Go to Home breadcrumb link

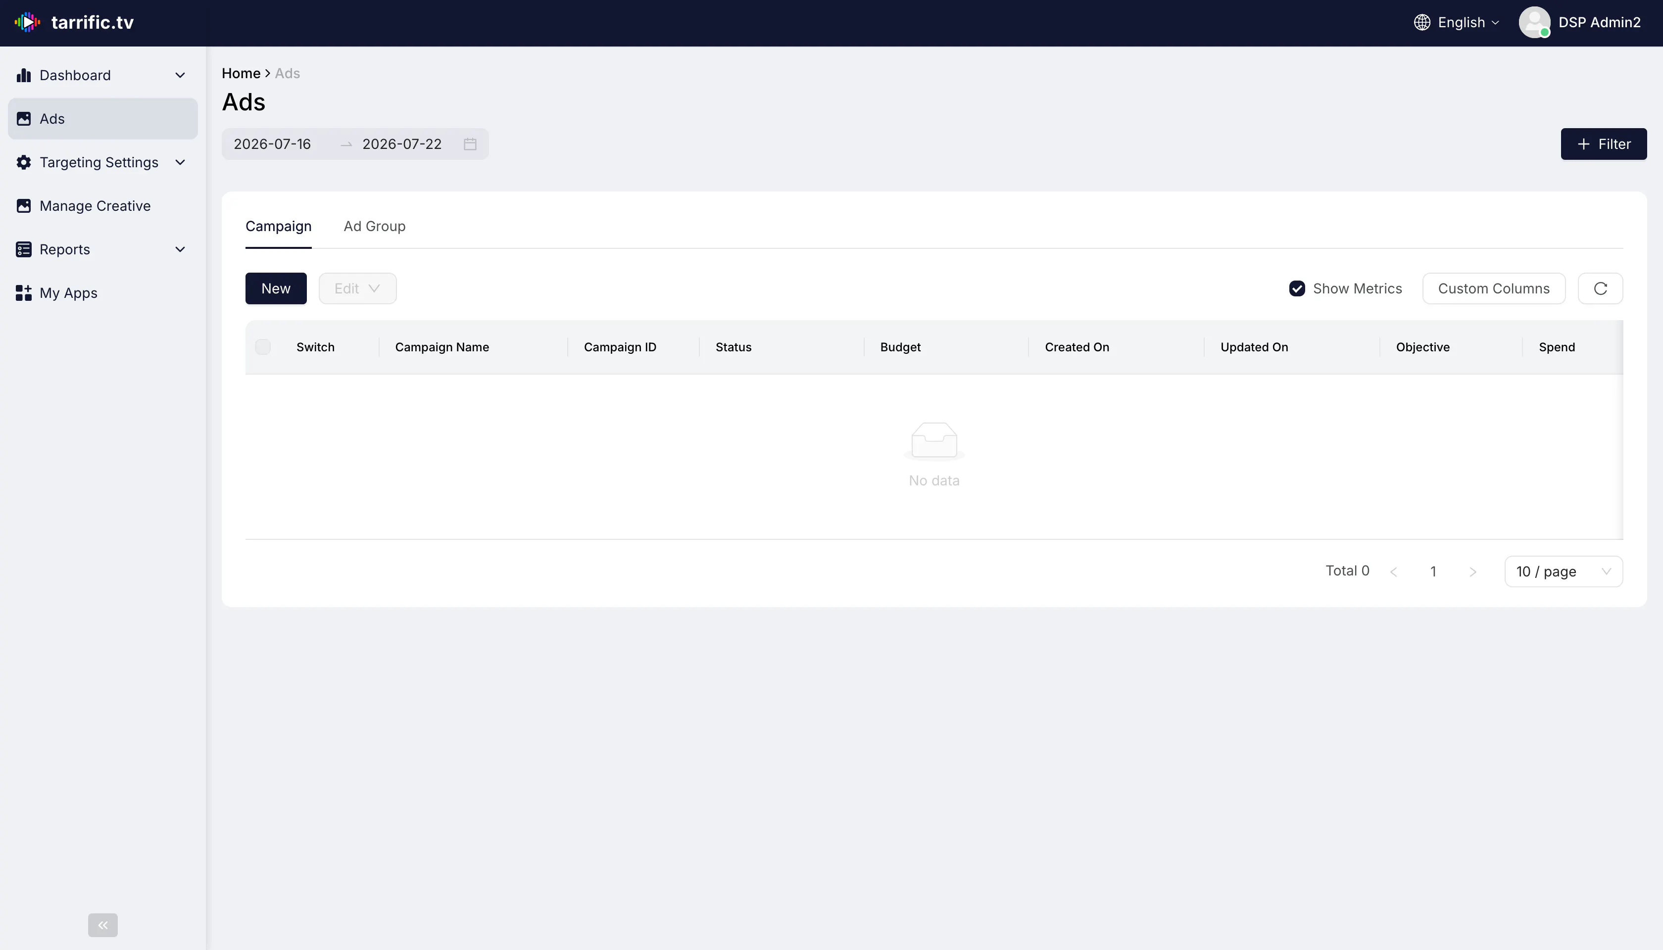point(241,73)
